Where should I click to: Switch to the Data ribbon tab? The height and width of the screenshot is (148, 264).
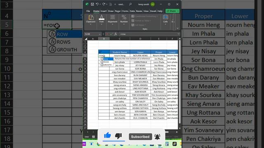(x=132, y=11)
